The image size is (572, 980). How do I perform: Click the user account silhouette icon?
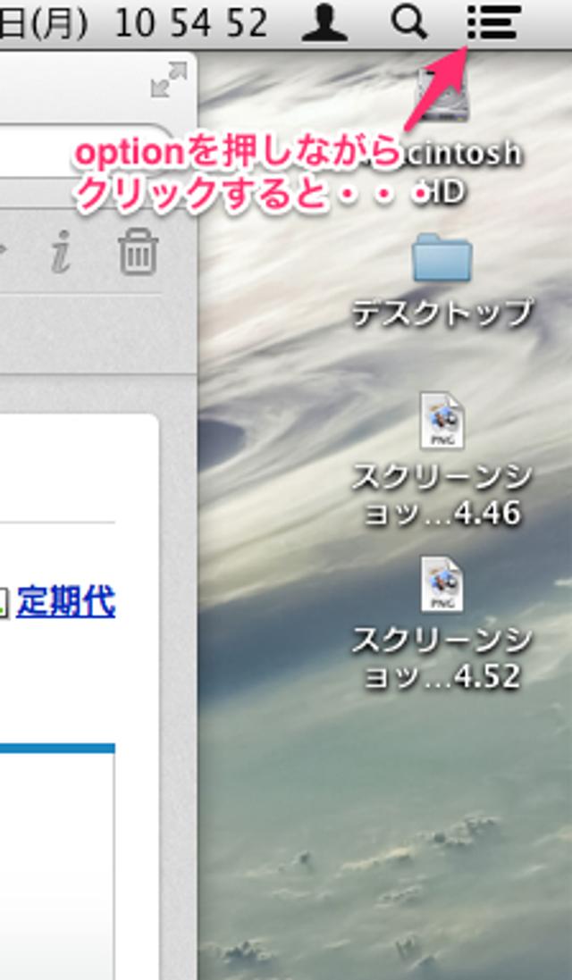[x=324, y=22]
